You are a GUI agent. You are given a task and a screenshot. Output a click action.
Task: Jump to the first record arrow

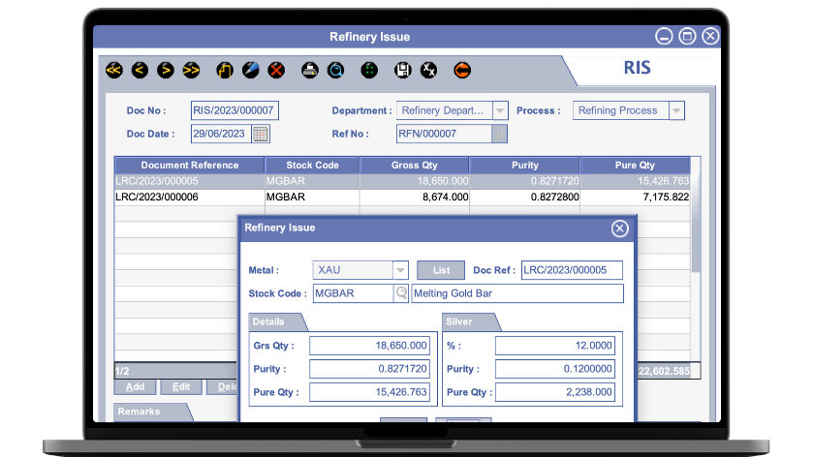point(114,70)
